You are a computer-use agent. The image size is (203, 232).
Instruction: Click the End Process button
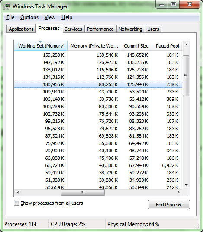tap(169, 205)
